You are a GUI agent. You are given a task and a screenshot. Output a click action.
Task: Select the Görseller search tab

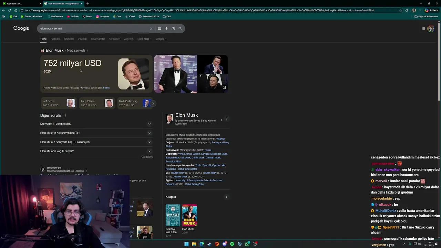tap(69, 39)
